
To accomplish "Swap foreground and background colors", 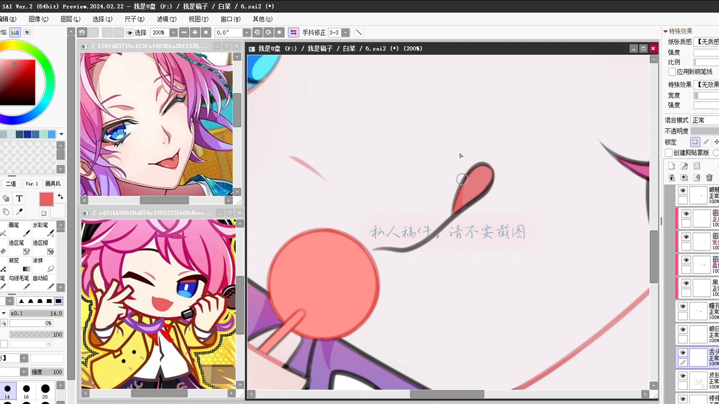I will 60,197.
